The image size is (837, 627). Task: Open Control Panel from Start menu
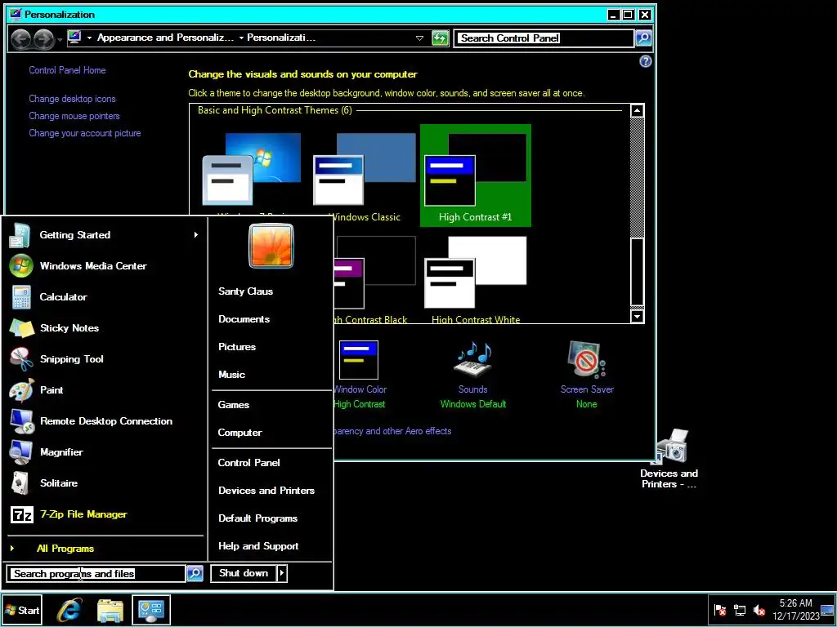tap(248, 463)
